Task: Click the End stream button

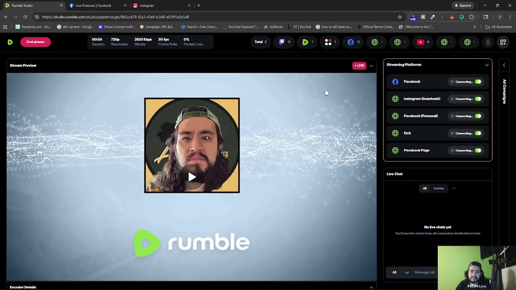Action: [x=35, y=42]
